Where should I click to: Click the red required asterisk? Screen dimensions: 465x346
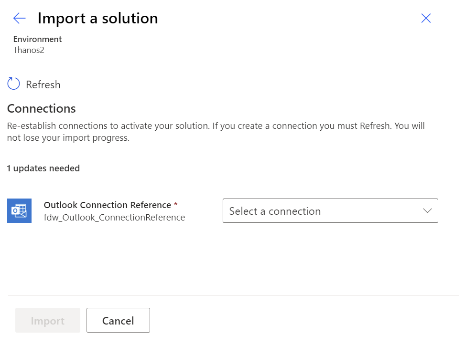click(176, 204)
